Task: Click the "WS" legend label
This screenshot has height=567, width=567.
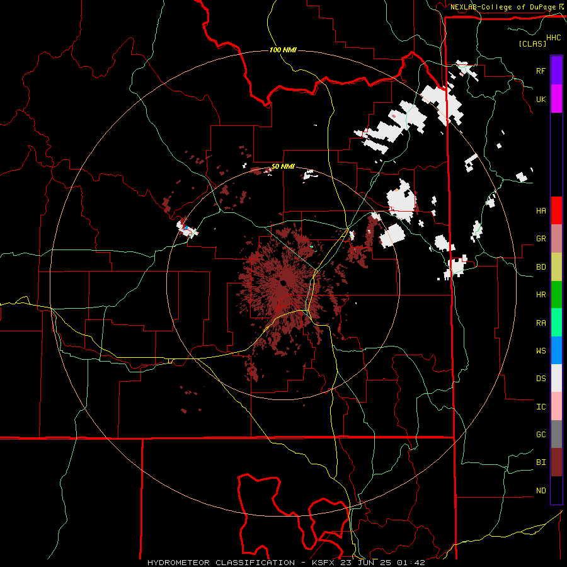Action: pyautogui.click(x=541, y=351)
